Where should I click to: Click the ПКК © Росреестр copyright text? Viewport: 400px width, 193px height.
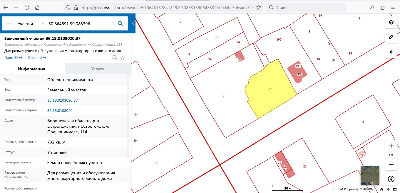[x=354, y=189]
